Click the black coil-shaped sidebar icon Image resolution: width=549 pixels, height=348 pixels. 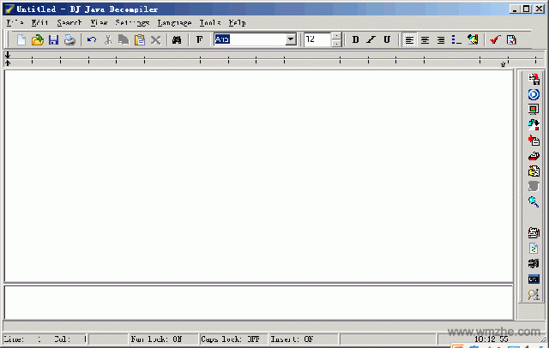534,263
